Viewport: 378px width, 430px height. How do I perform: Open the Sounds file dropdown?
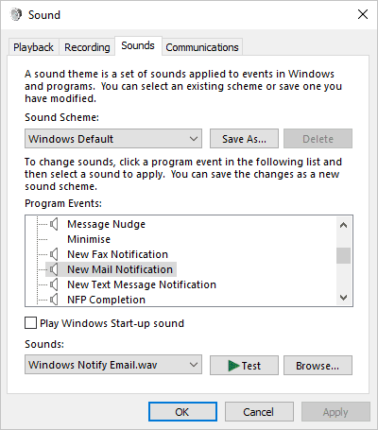113,365
